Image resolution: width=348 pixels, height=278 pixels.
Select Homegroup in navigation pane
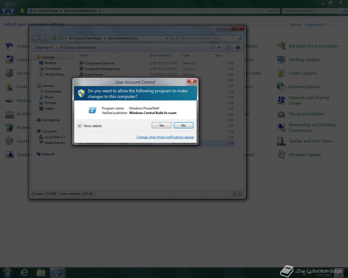coord(51,120)
